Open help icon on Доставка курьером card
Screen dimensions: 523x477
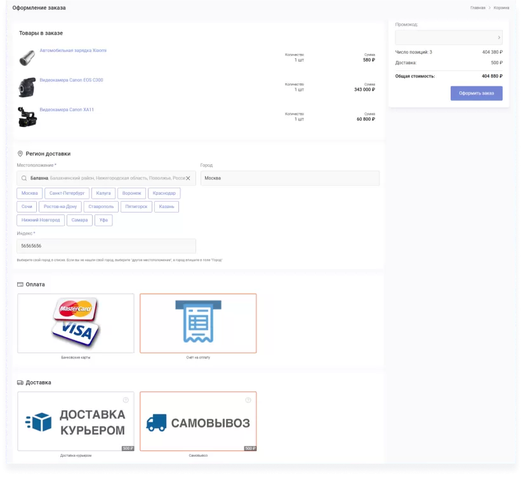coord(125,400)
